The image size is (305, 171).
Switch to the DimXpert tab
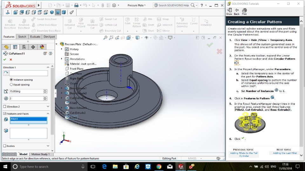pos(49,37)
